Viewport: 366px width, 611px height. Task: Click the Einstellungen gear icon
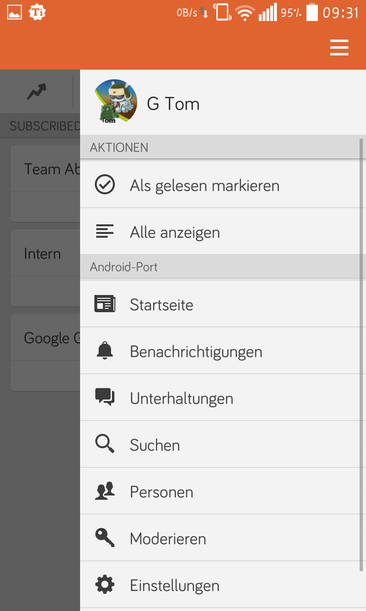[x=105, y=585]
